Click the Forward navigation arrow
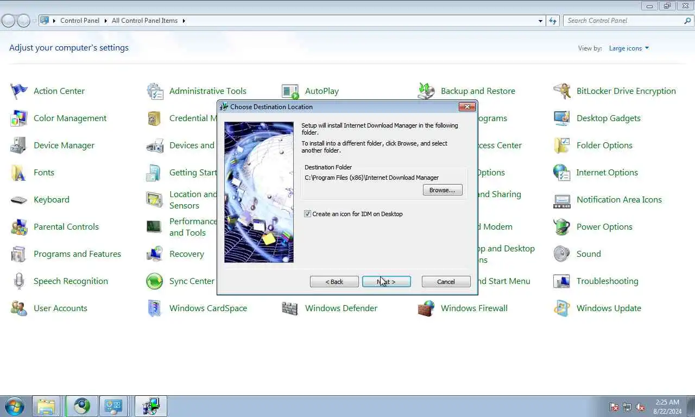 click(23, 21)
